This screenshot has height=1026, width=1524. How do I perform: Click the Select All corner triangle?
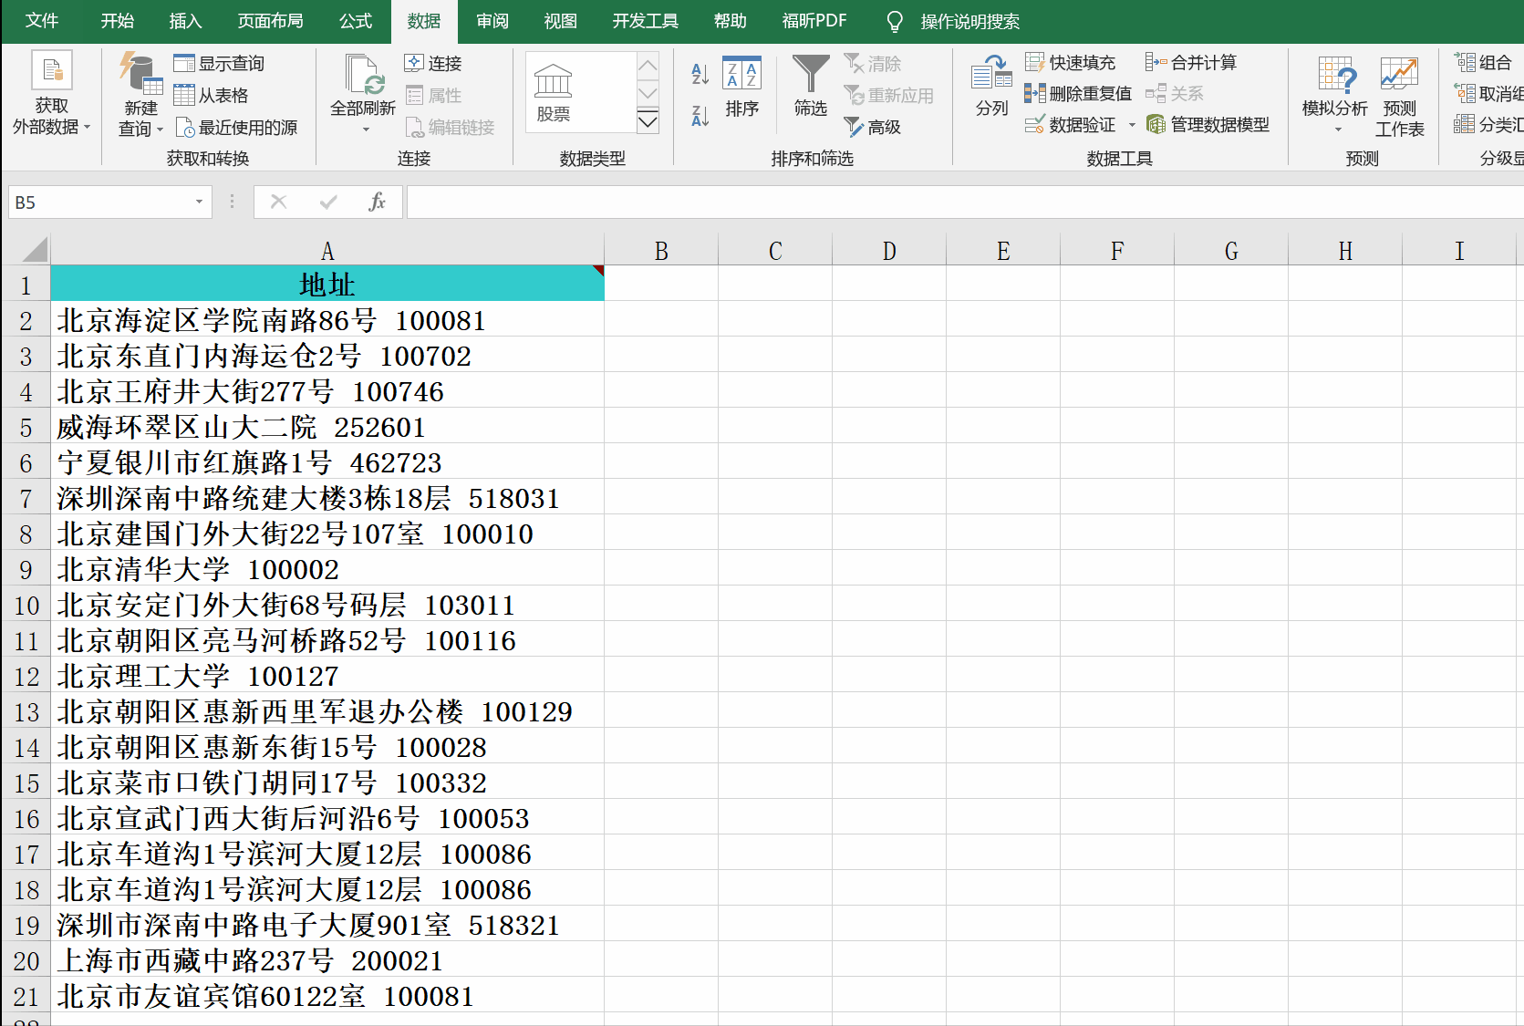coord(35,249)
